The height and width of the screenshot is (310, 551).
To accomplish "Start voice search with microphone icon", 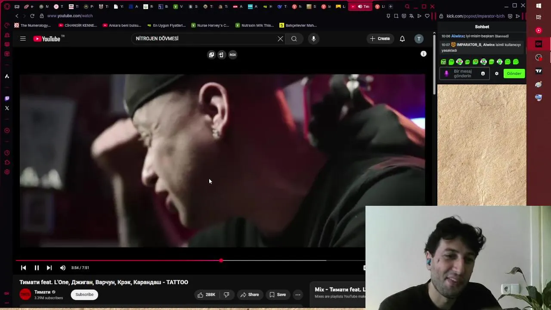I will [313, 39].
